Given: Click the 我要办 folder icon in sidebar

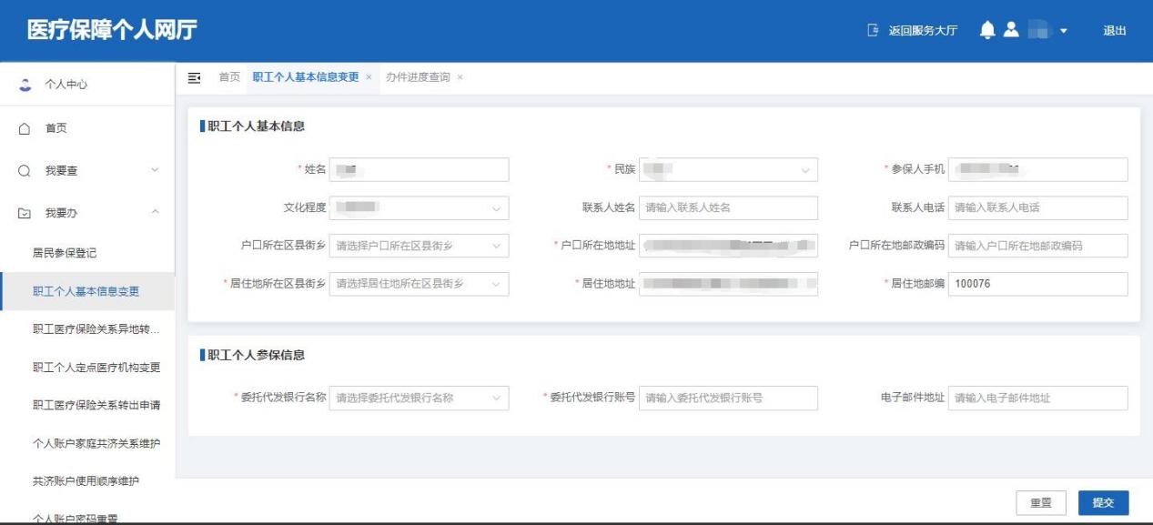Looking at the screenshot, I should pyautogui.click(x=25, y=213).
